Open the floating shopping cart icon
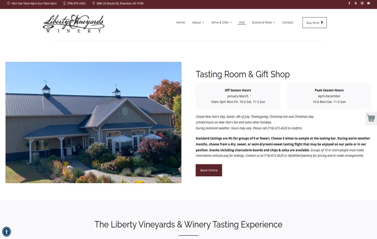 pos(371,118)
